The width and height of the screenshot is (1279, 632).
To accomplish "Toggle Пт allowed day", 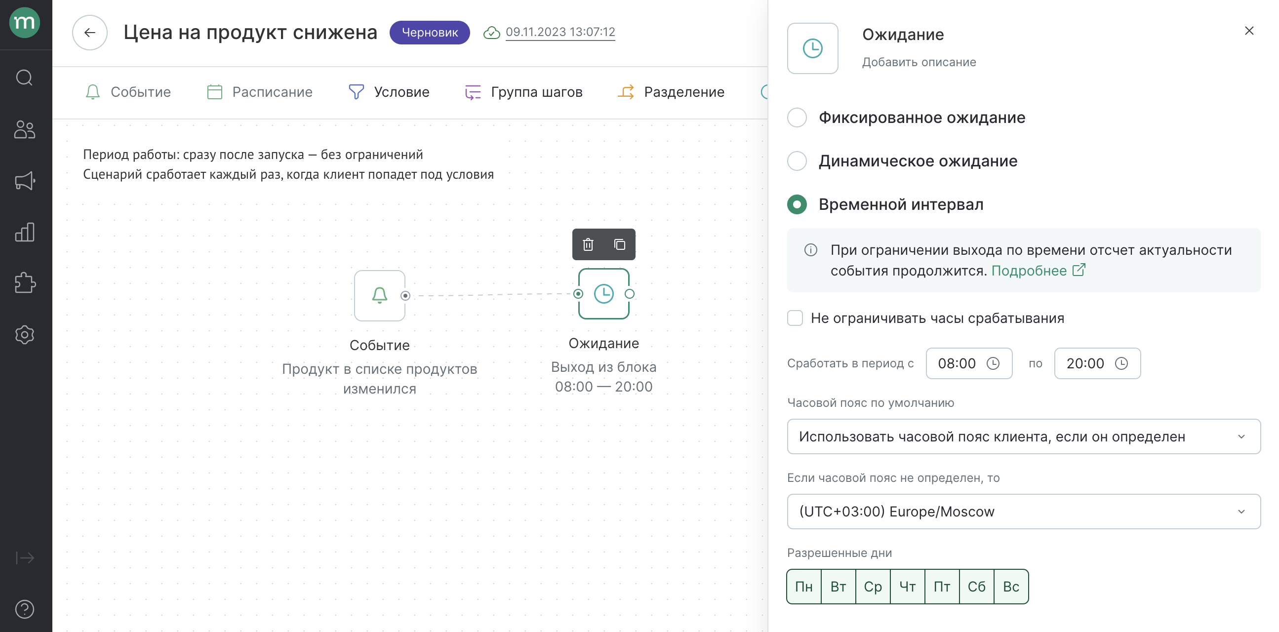I will coord(942,587).
